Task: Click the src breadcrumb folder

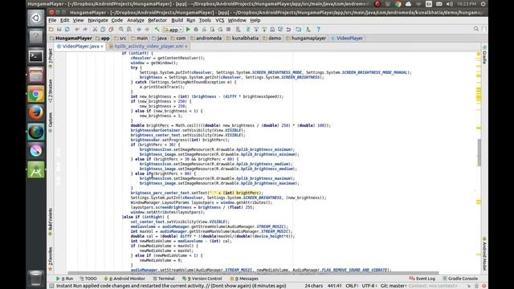Action: coord(120,39)
